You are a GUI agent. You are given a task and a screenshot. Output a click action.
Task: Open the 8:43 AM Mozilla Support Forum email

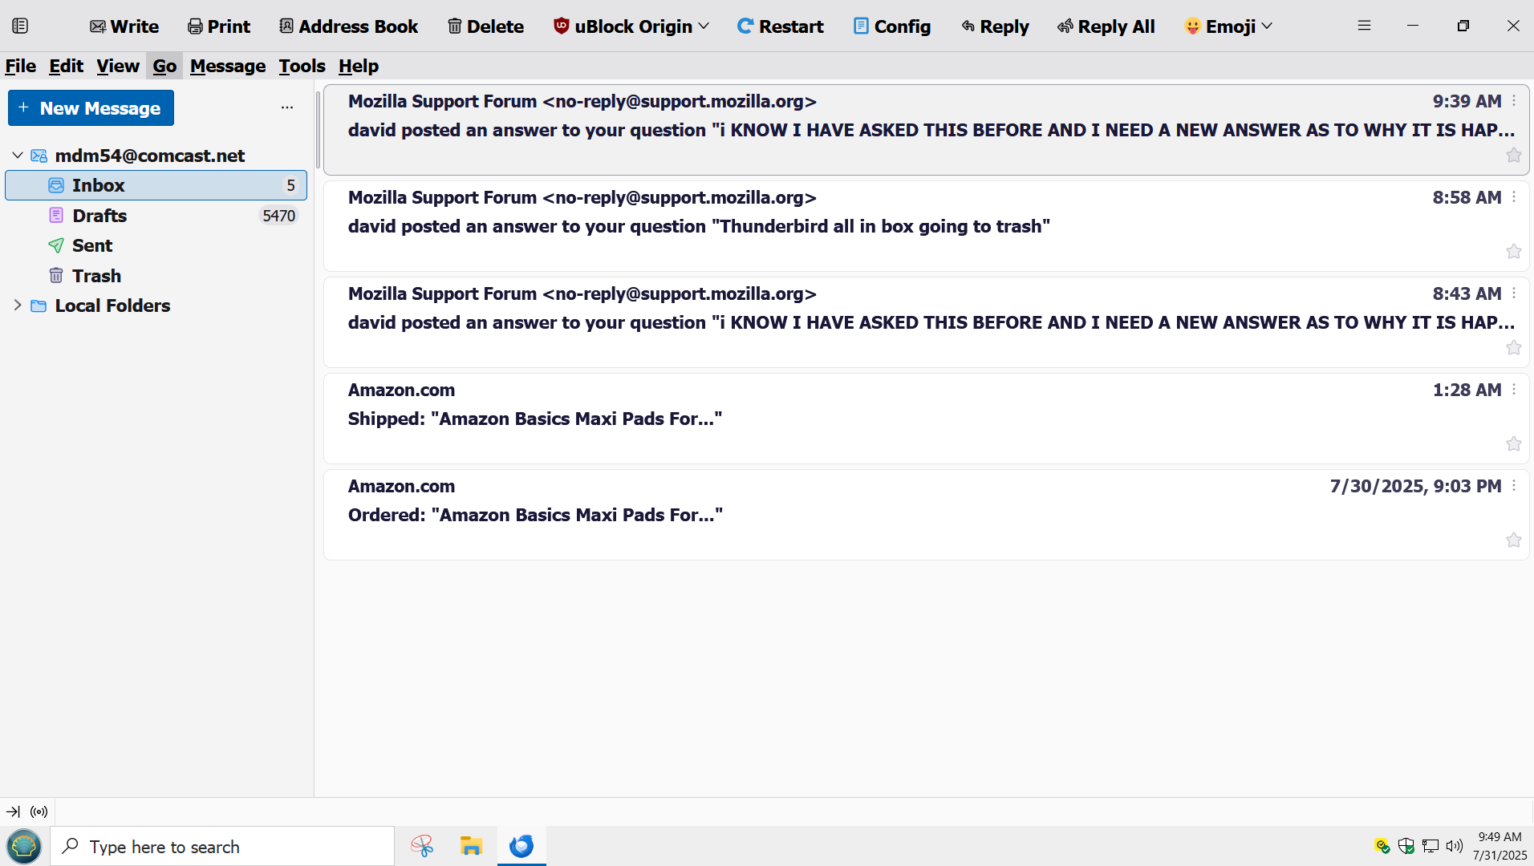coord(927,322)
